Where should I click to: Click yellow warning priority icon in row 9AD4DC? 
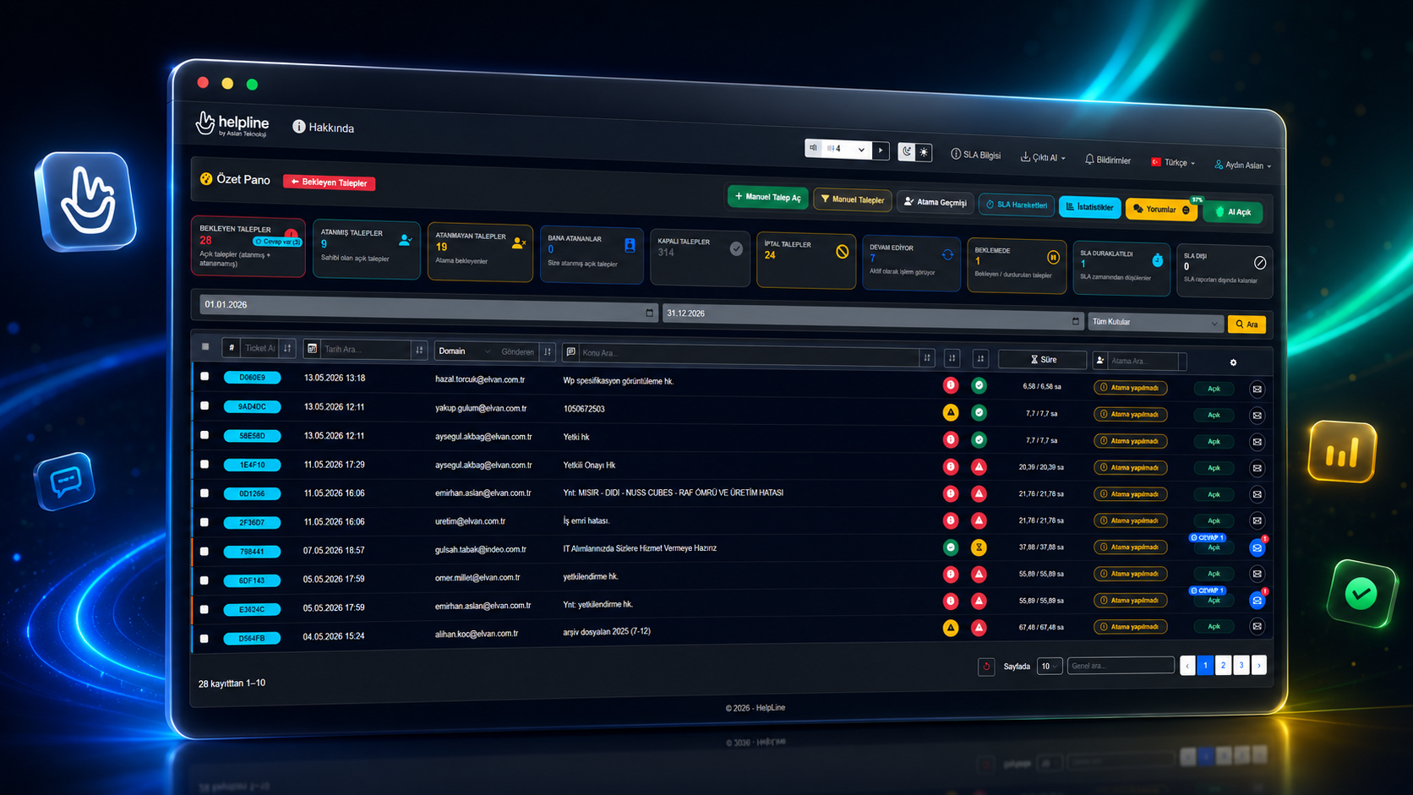click(x=951, y=412)
